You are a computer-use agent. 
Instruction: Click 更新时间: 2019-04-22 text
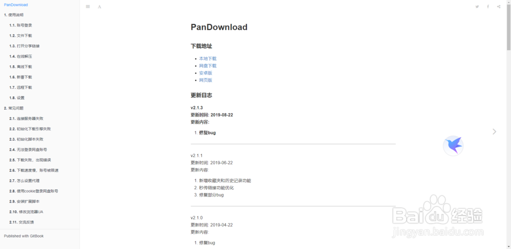click(212, 225)
